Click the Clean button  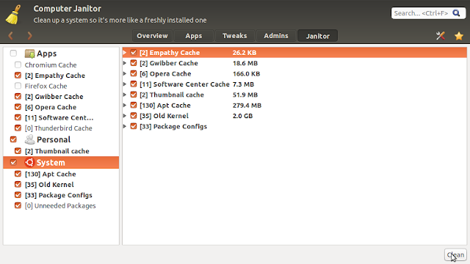[455, 255]
